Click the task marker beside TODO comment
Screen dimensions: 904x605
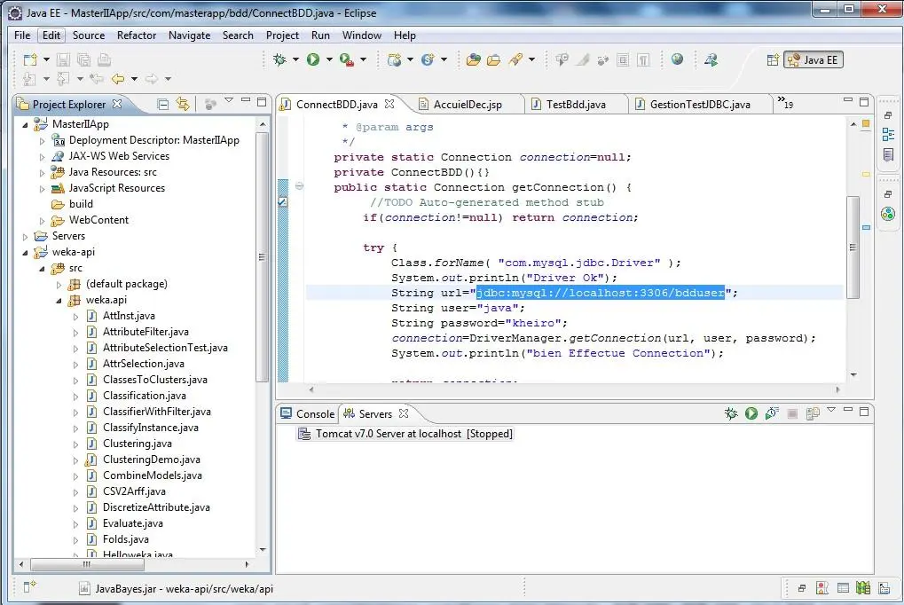[283, 202]
